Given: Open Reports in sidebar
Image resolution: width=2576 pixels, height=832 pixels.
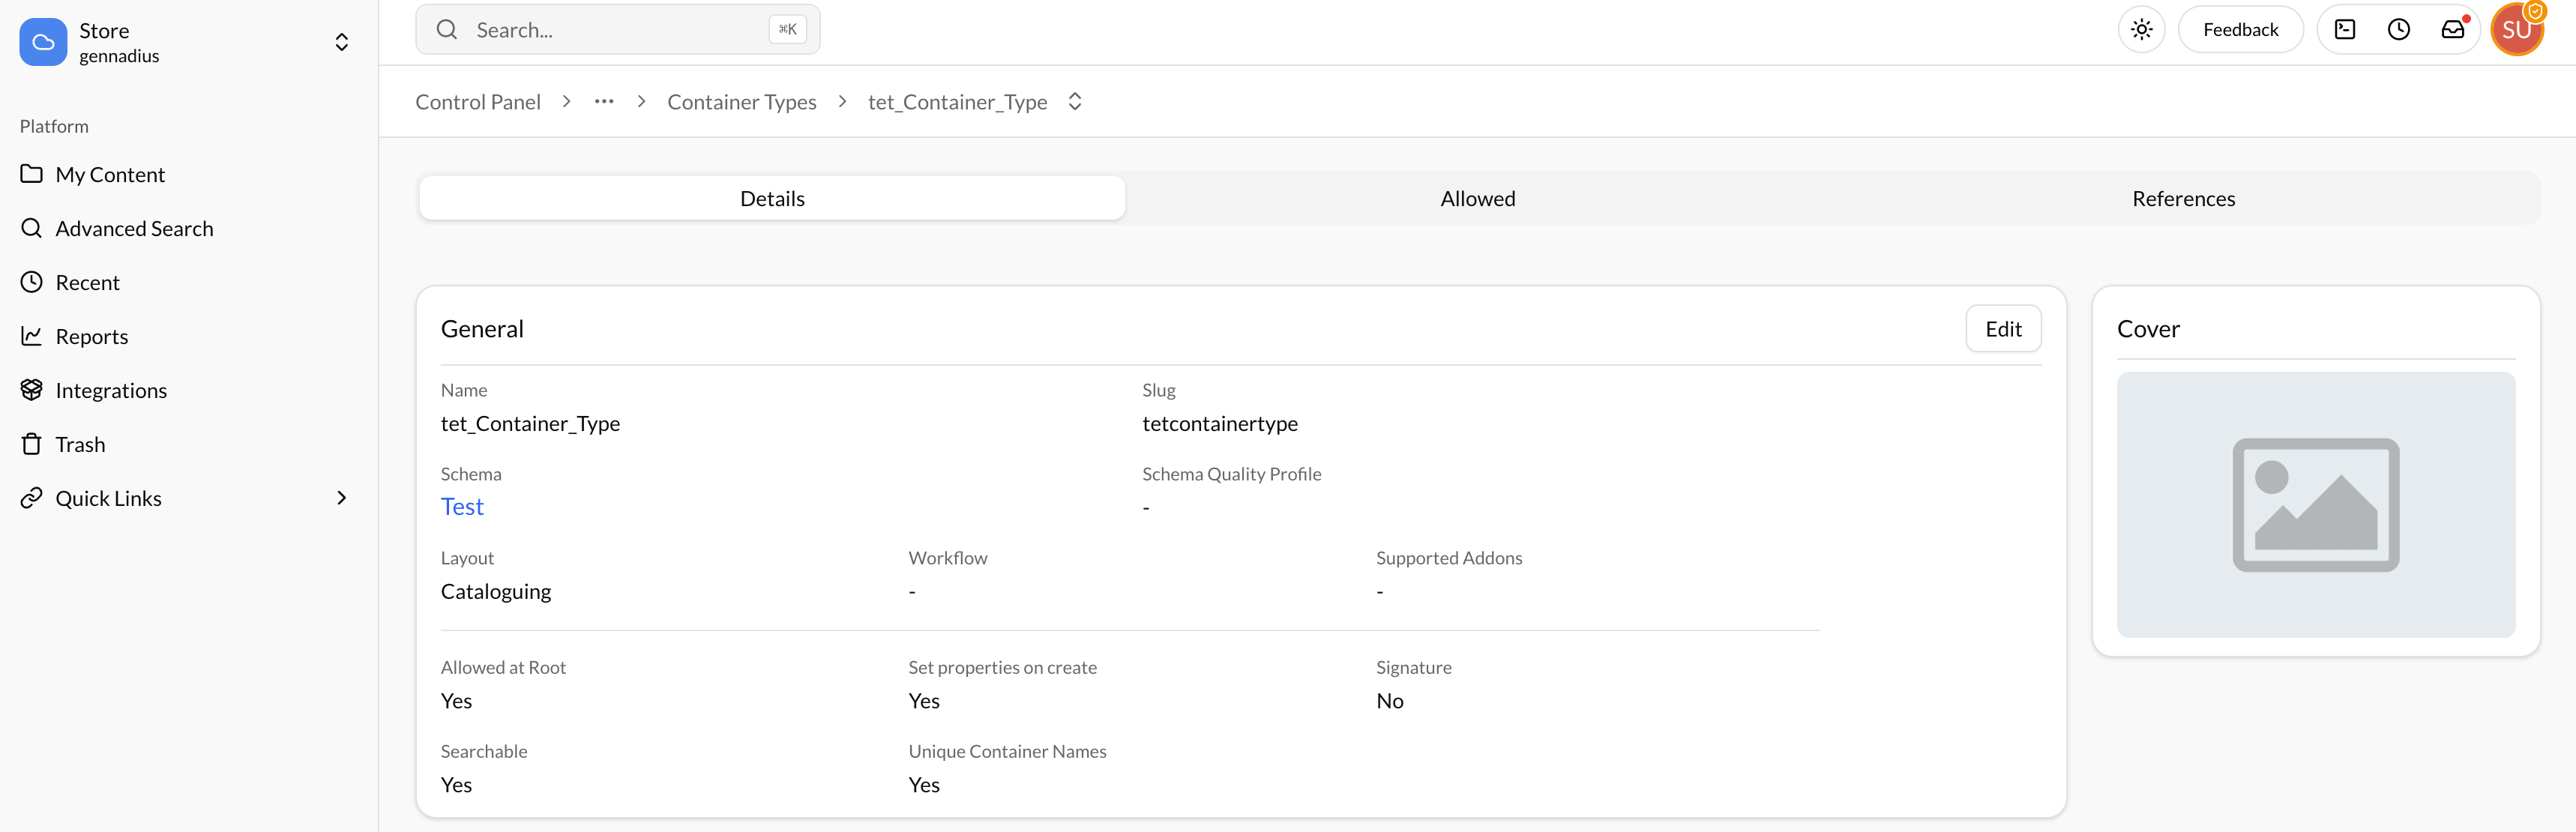Looking at the screenshot, I should pyautogui.click(x=91, y=337).
